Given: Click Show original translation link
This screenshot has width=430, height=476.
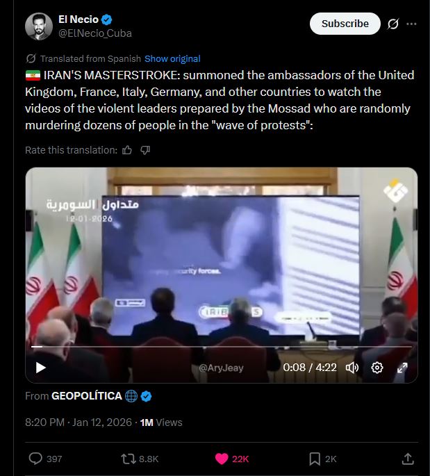Looking at the screenshot, I should pos(172,58).
